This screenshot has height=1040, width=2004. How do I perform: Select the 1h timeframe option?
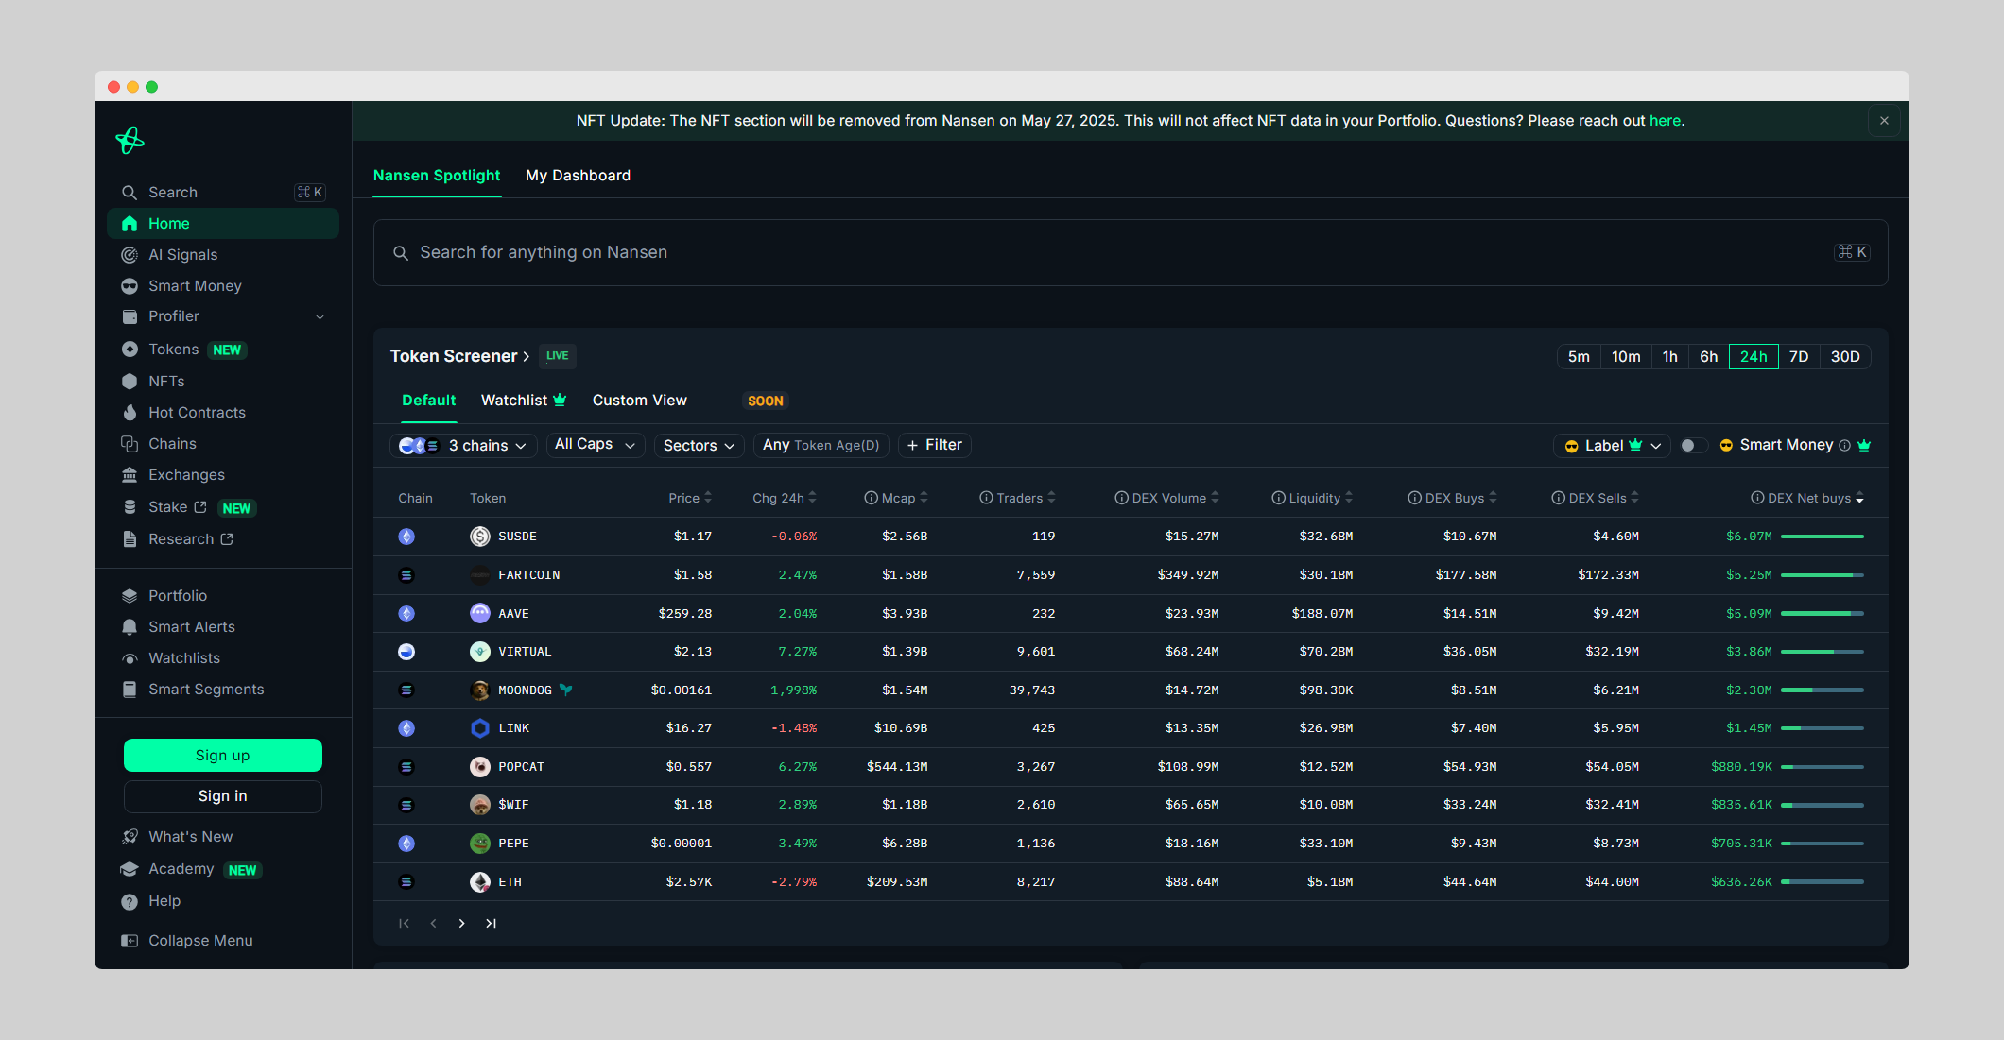tap(1669, 357)
